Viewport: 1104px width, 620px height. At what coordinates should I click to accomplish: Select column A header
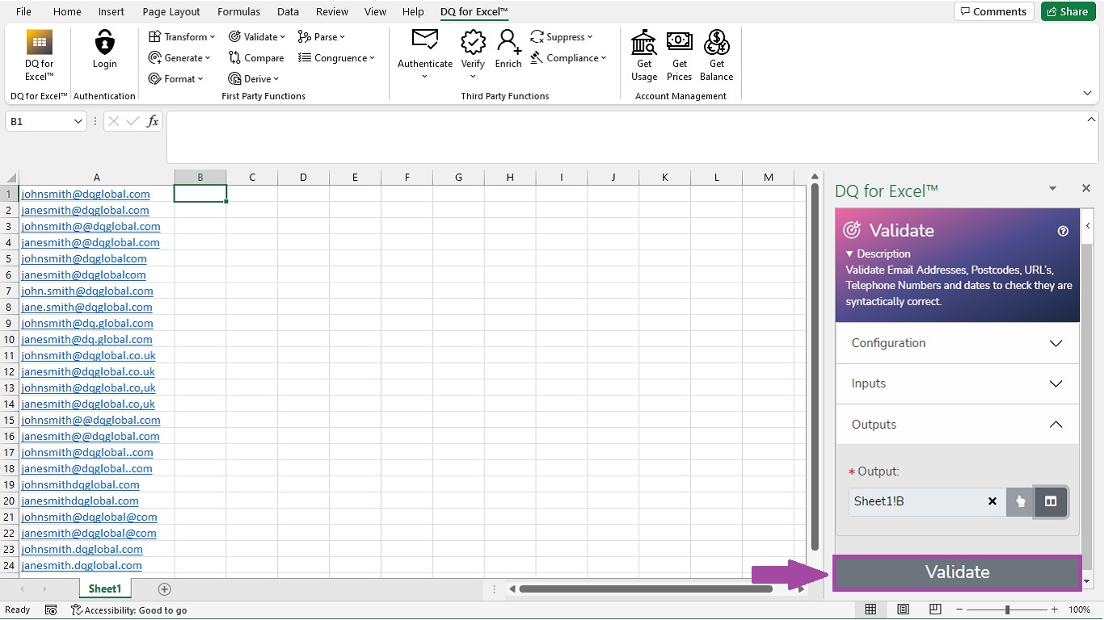[96, 177]
